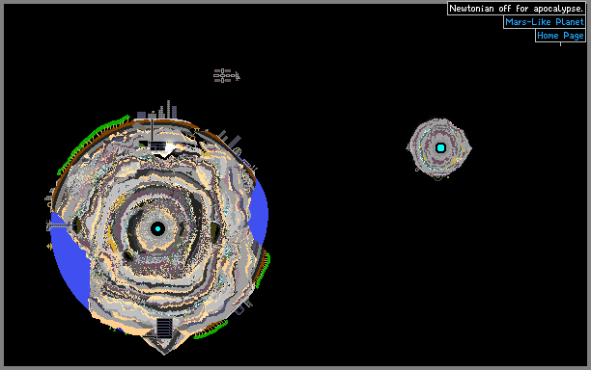Image resolution: width=591 pixels, height=370 pixels.
Task: Click the large planet's cyan core
Action: click(157, 228)
